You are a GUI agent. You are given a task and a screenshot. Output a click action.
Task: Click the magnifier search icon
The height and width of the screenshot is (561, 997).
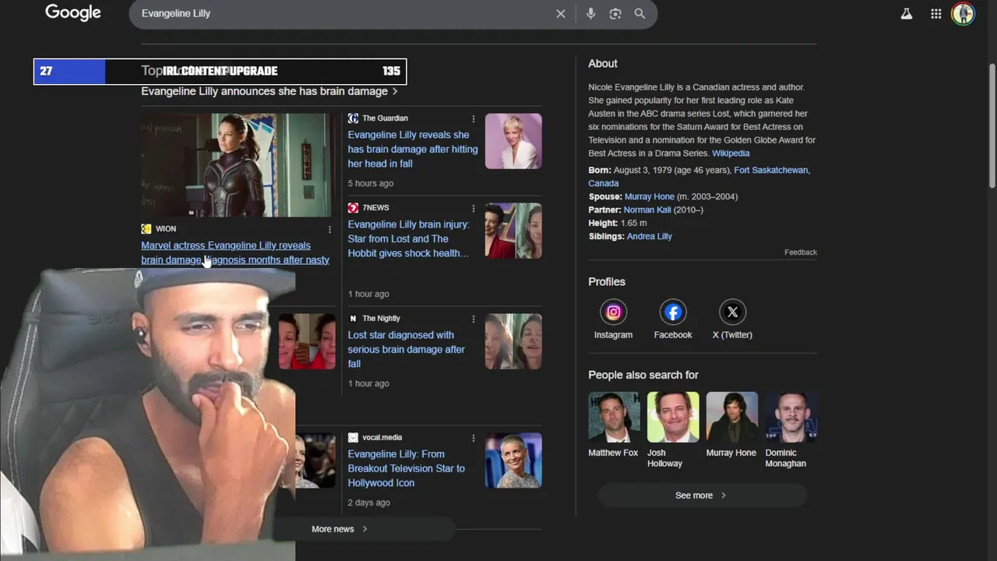pos(639,13)
